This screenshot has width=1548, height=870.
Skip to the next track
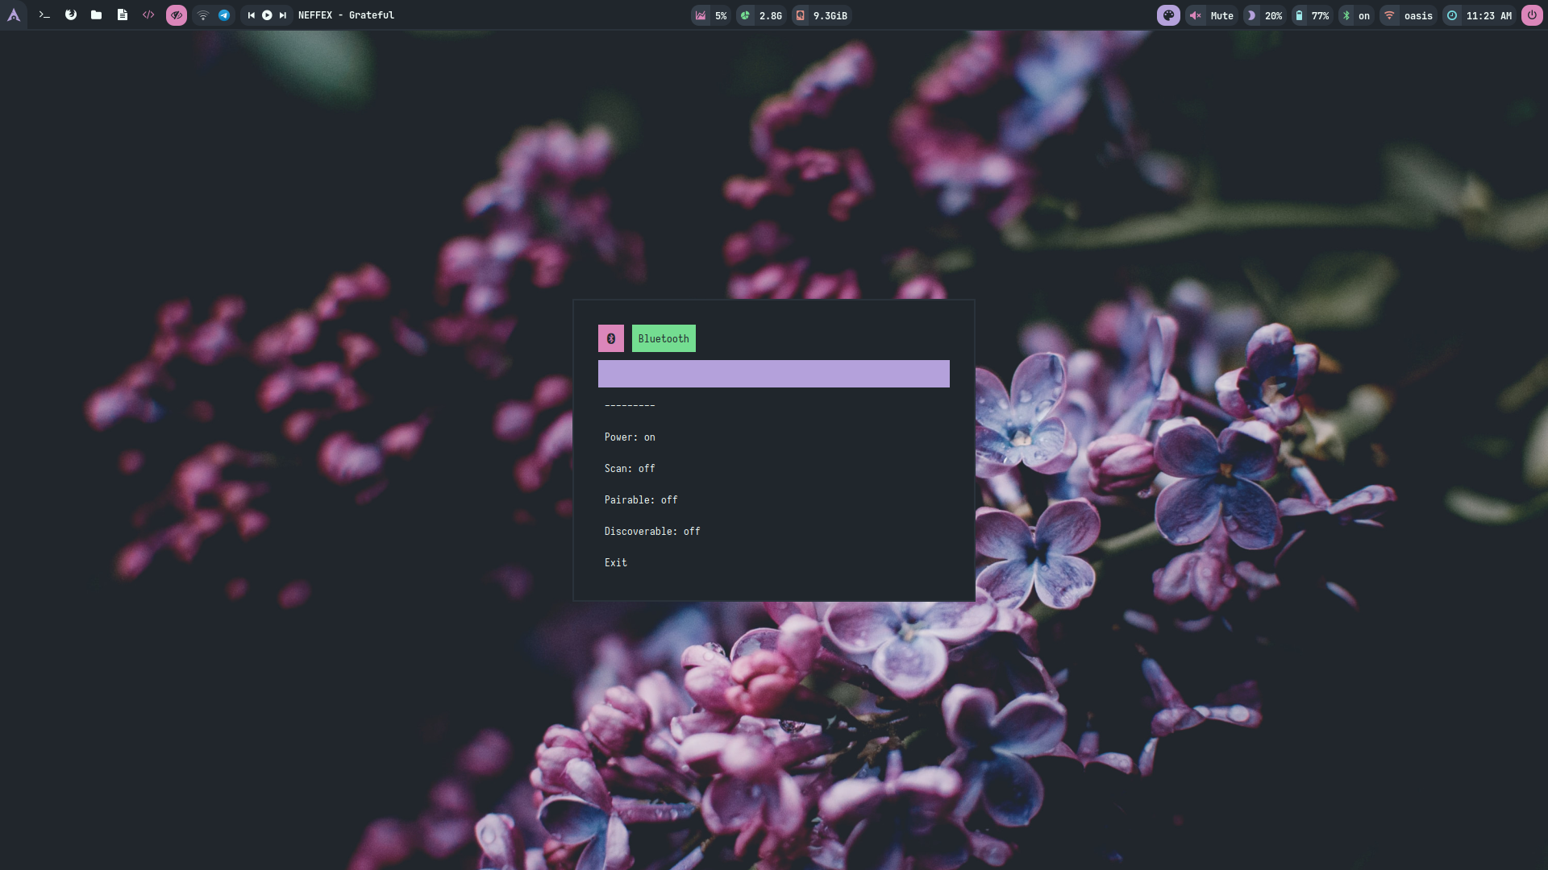283,15
